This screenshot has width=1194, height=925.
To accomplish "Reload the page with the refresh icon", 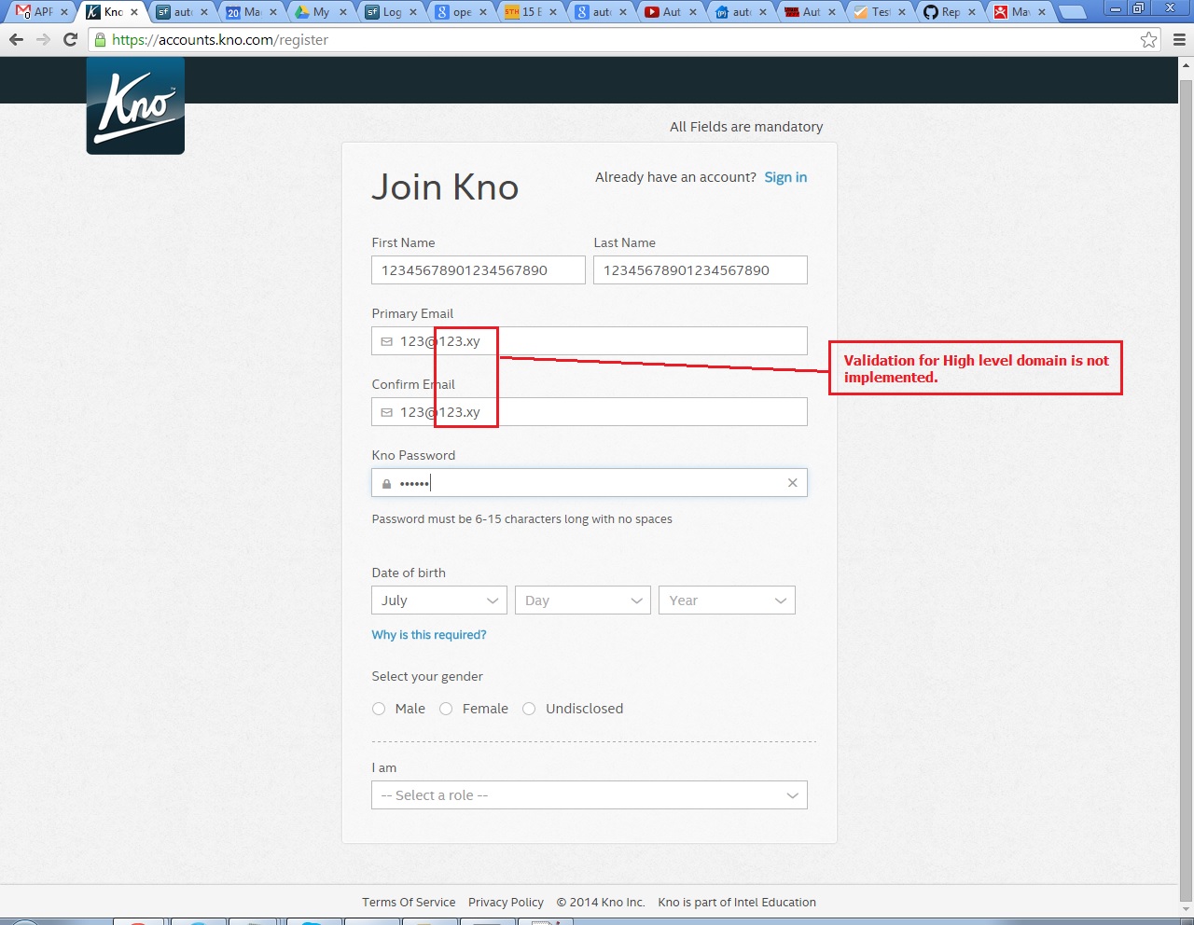I will 70,39.
